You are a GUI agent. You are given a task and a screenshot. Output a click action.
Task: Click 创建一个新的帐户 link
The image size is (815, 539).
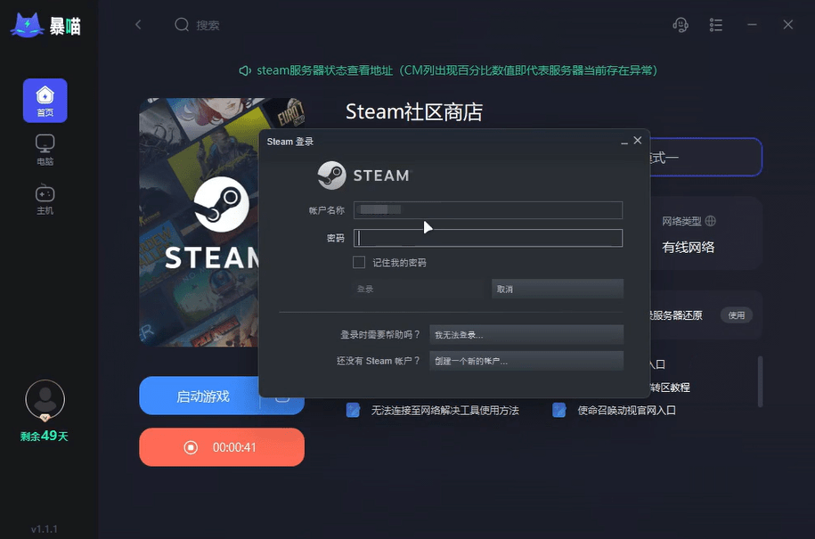pyautogui.click(x=526, y=360)
